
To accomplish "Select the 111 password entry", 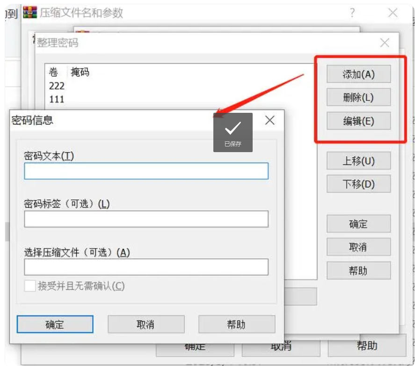I will point(57,99).
